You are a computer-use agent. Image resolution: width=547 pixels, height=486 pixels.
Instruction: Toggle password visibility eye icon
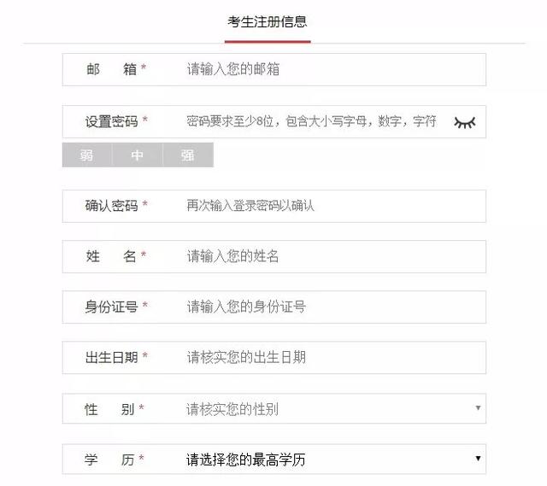465,122
